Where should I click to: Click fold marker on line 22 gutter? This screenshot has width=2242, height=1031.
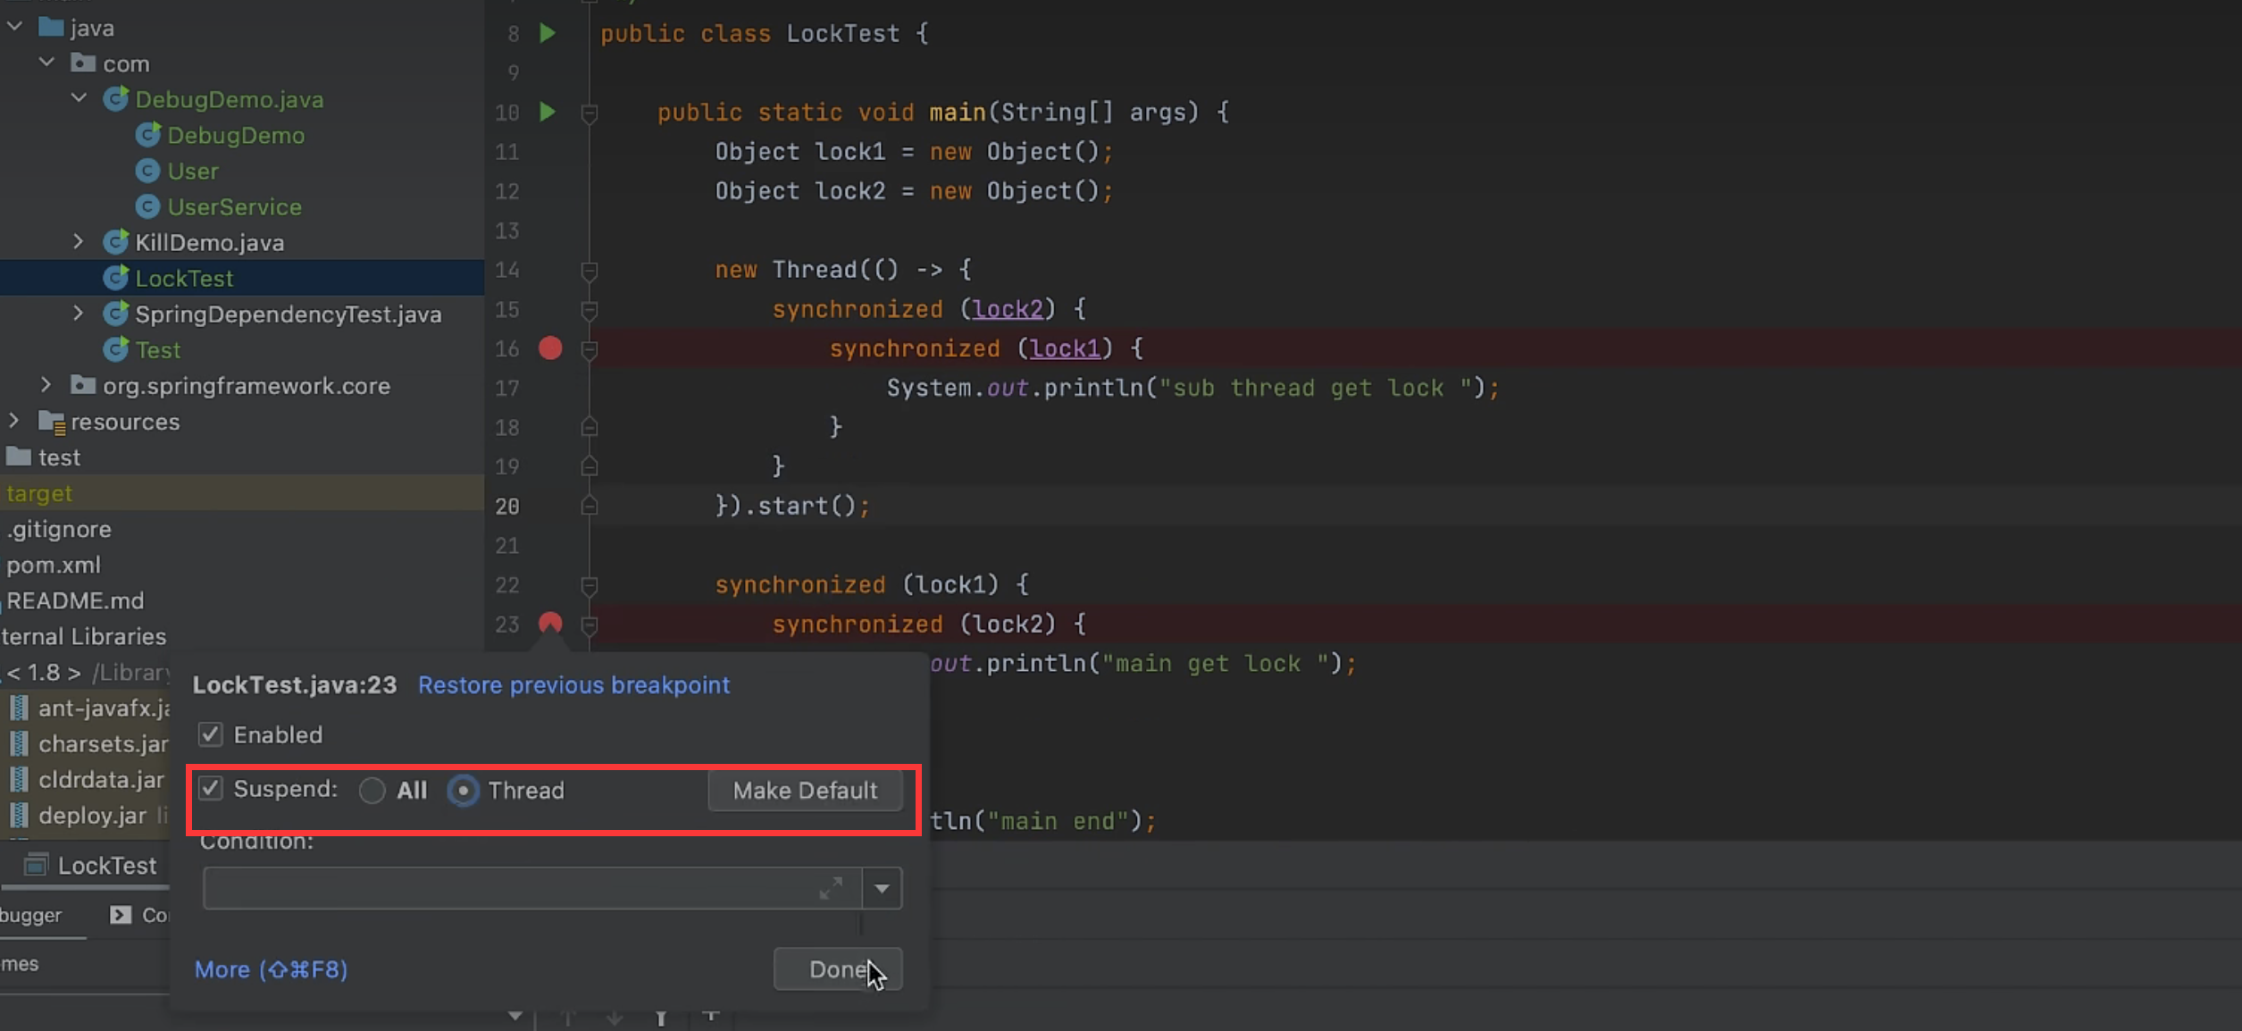(590, 585)
